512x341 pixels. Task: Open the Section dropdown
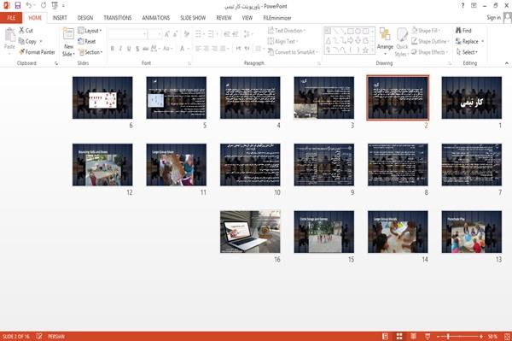[90, 52]
